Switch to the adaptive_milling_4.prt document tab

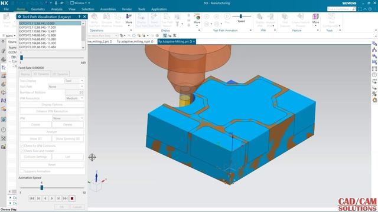pyautogui.click(x=135, y=42)
